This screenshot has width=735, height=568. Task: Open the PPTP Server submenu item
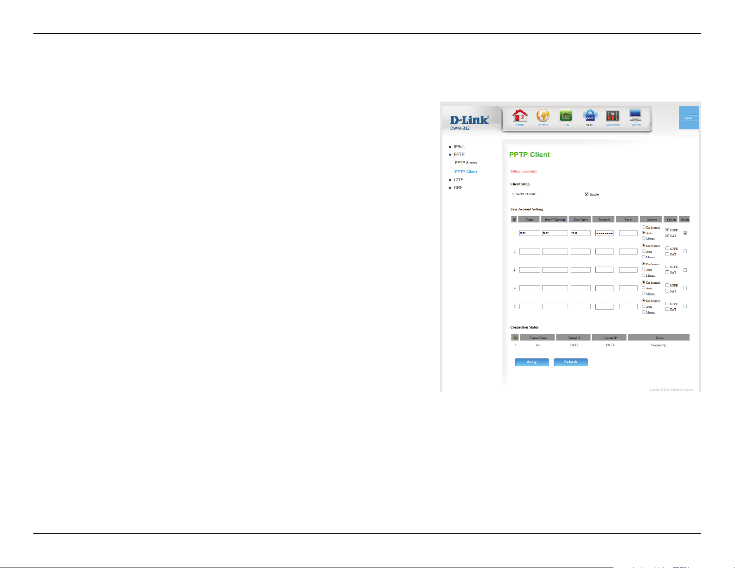466,163
